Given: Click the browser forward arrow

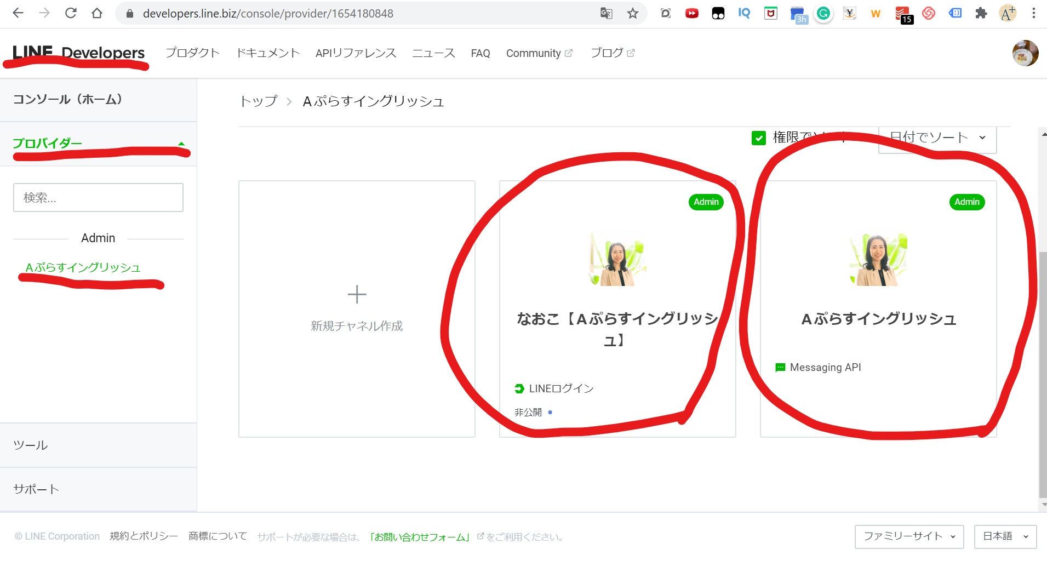Looking at the screenshot, I should (x=44, y=13).
